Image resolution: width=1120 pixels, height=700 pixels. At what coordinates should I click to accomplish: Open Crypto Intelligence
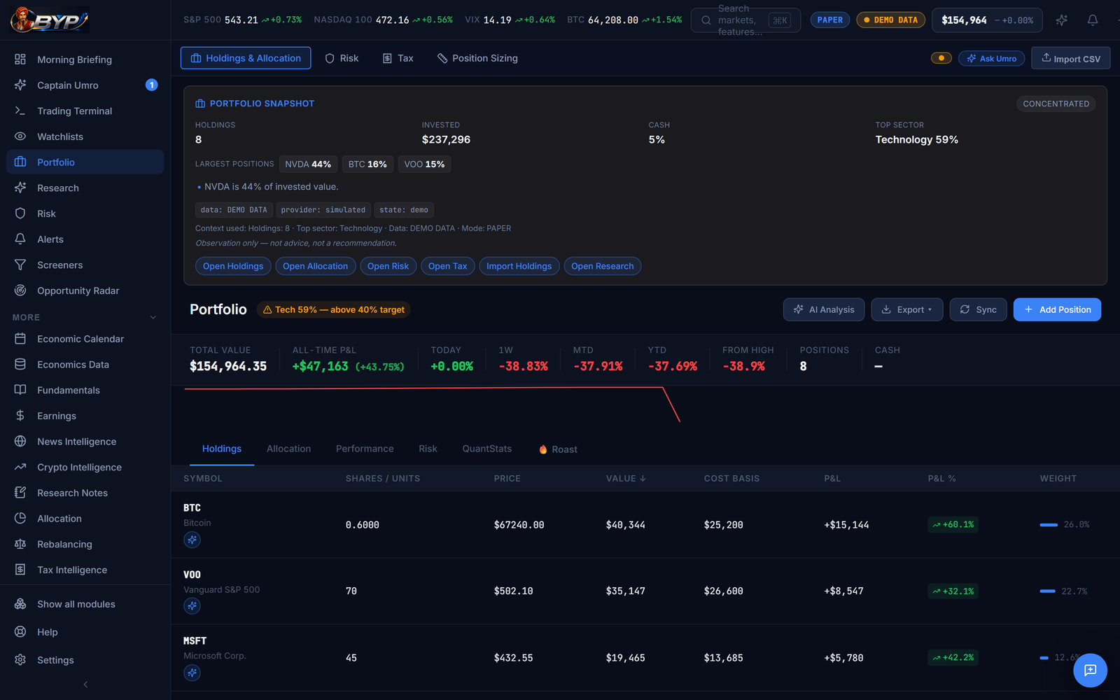pos(85,467)
